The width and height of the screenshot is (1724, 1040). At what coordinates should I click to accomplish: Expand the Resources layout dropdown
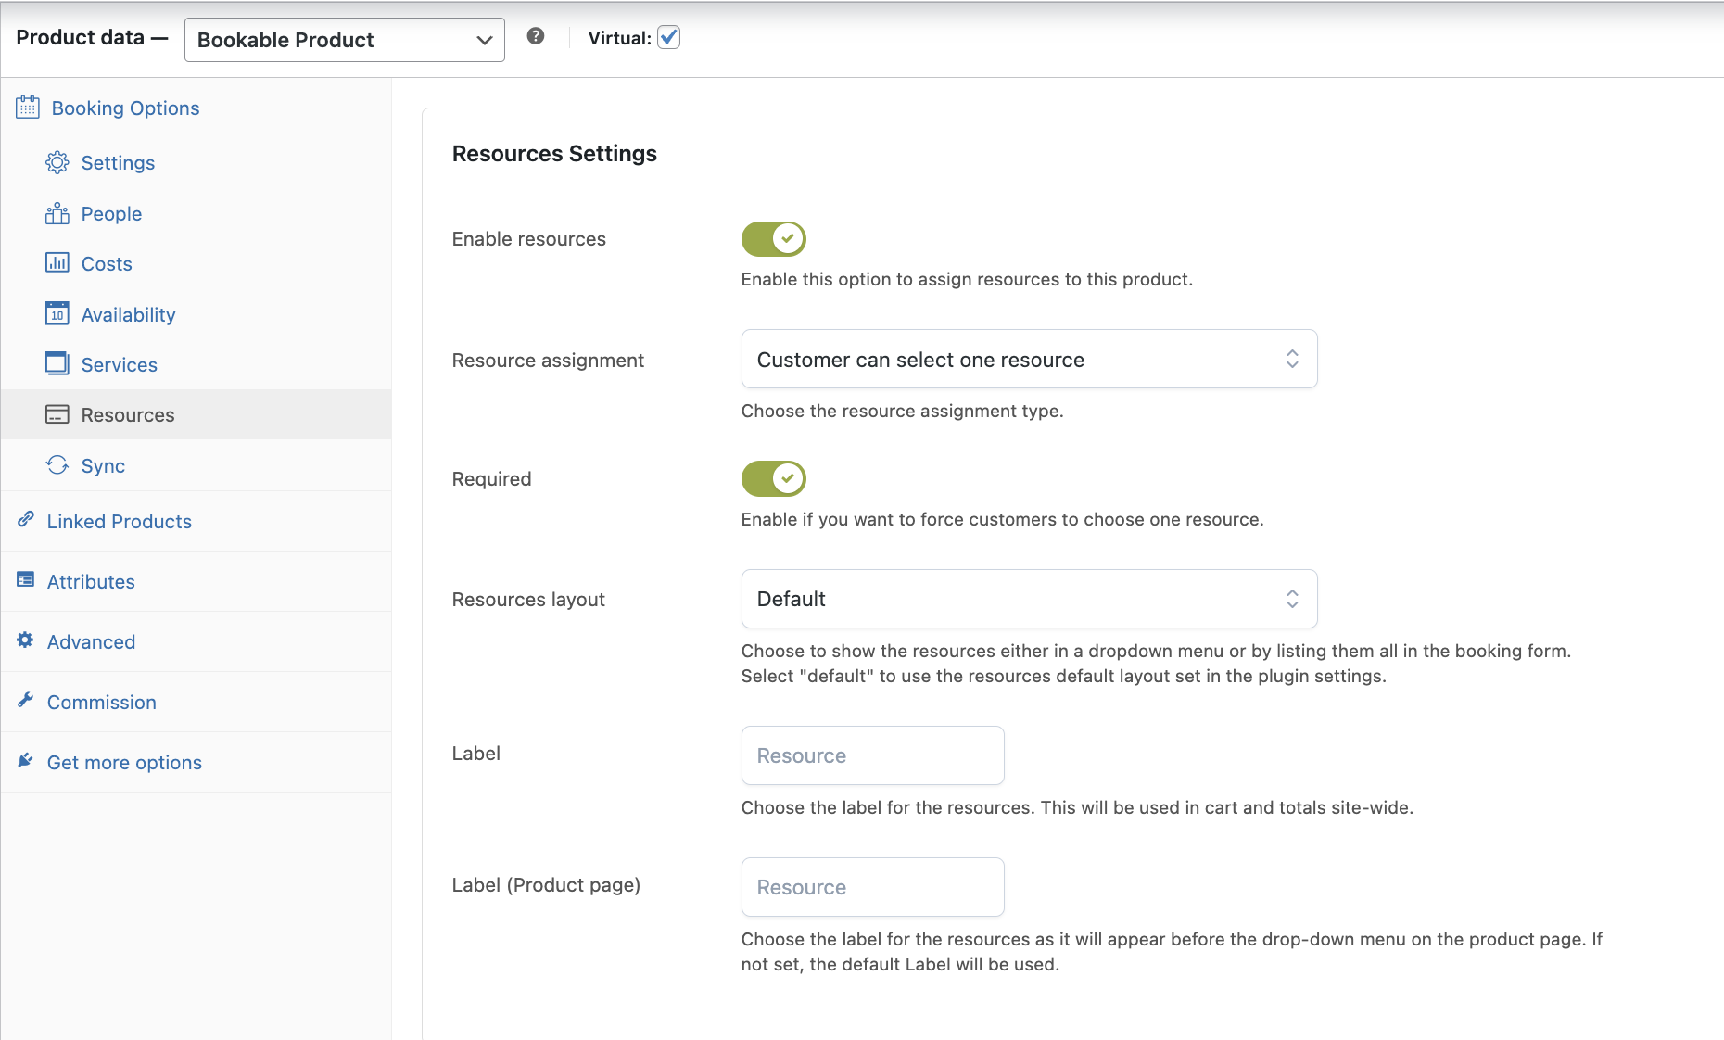pos(1028,599)
